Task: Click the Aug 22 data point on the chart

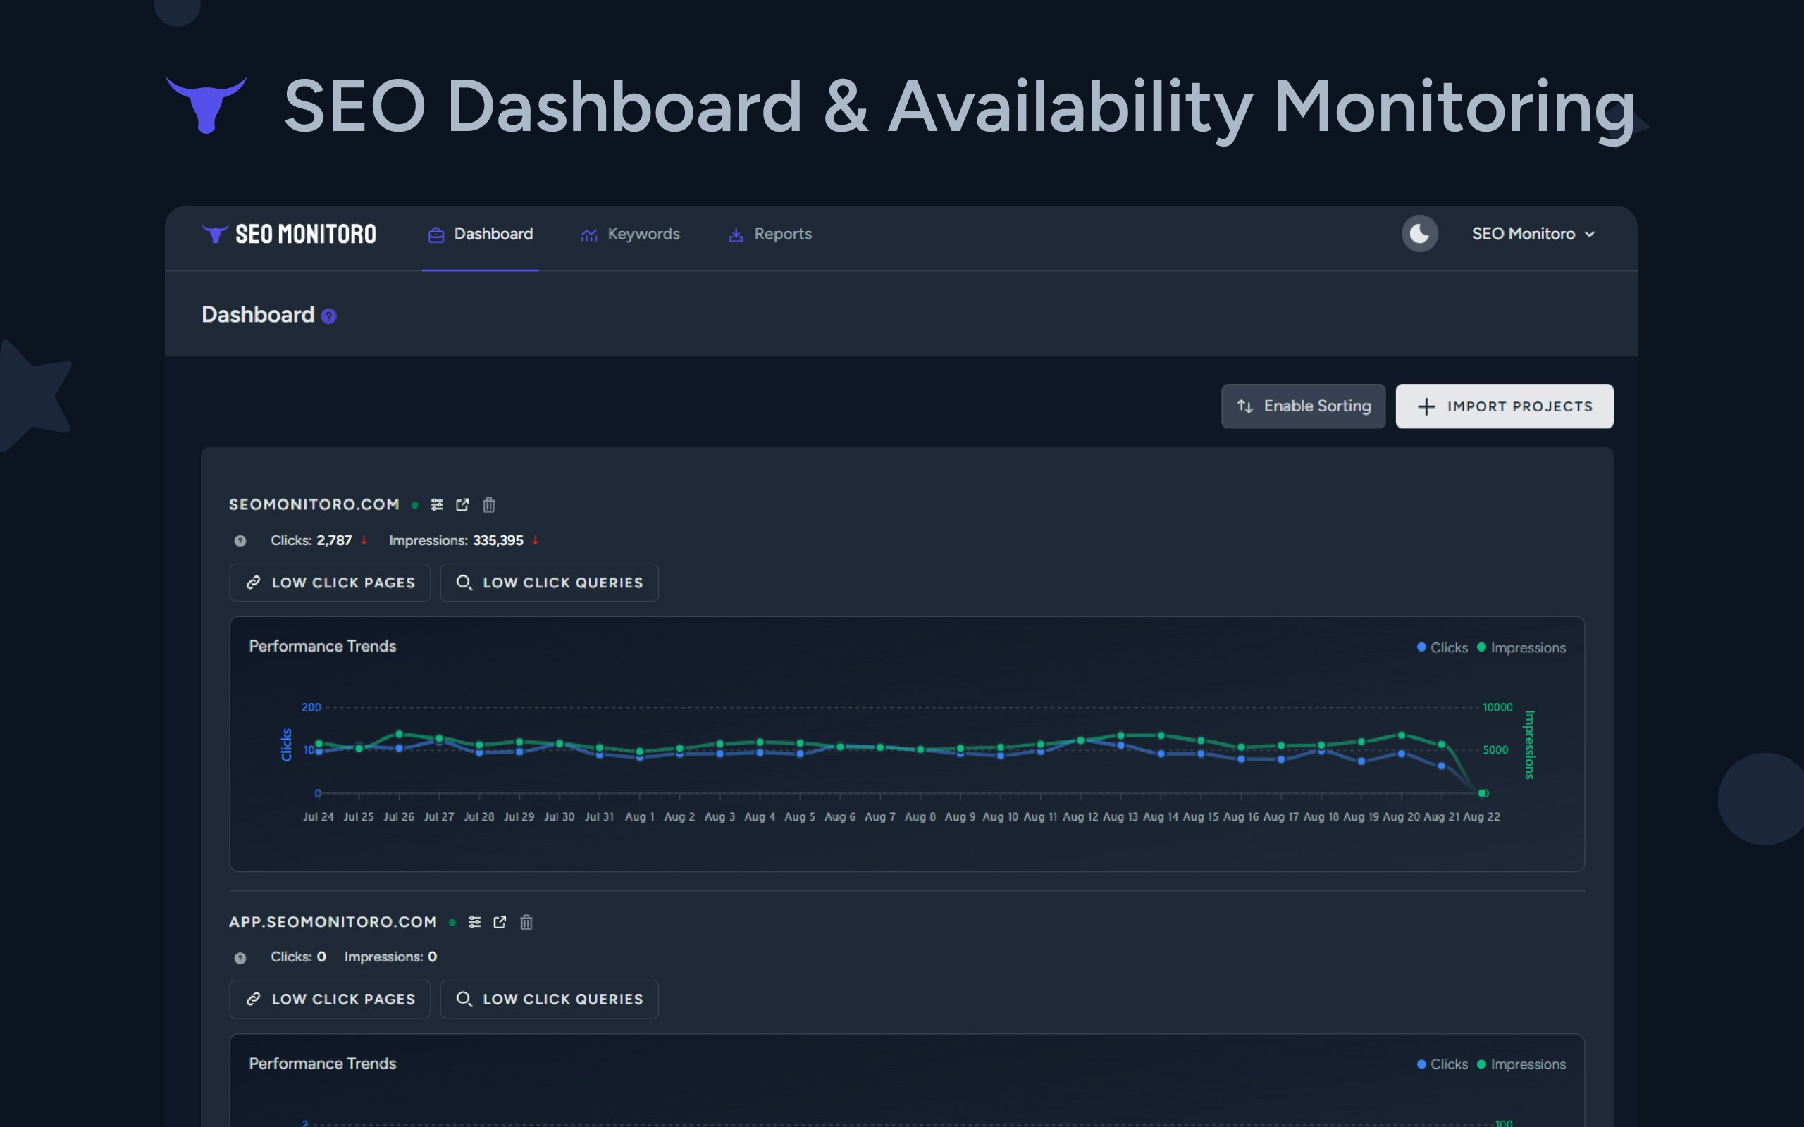Action: 1482,793
